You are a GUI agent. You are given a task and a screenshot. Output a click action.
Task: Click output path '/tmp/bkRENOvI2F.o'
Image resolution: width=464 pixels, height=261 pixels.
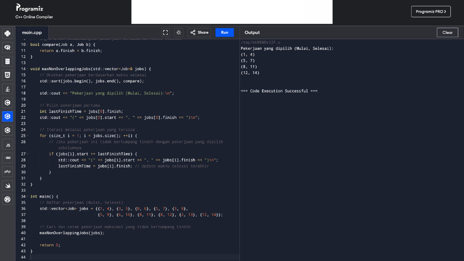[x=261, y=43]
